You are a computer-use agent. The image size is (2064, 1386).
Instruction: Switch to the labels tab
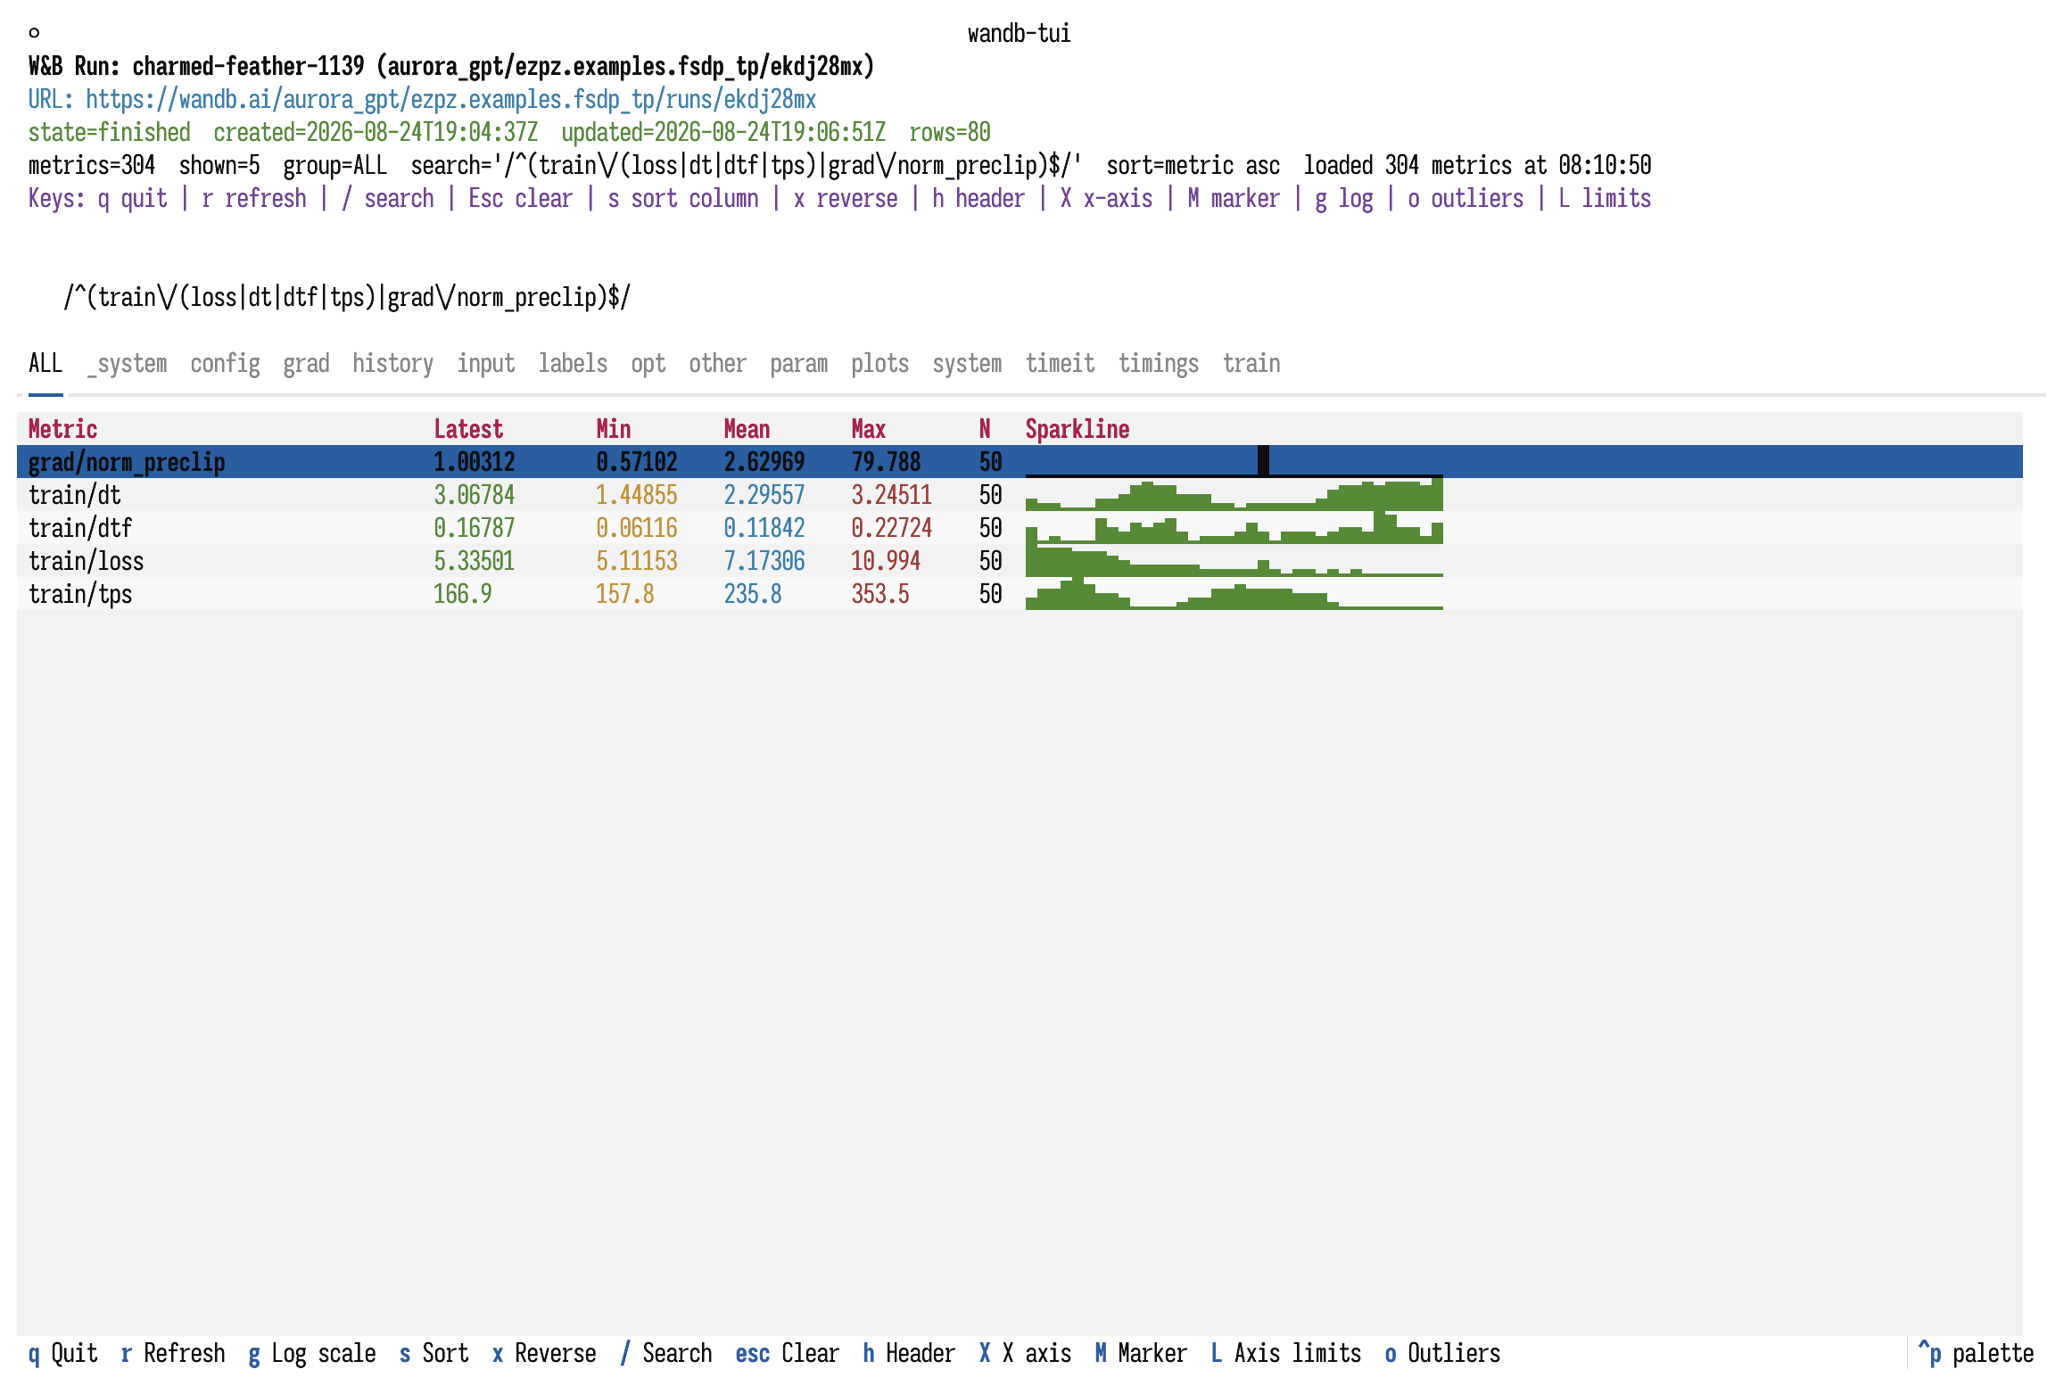pyautogui.click(x=573, y=363)
